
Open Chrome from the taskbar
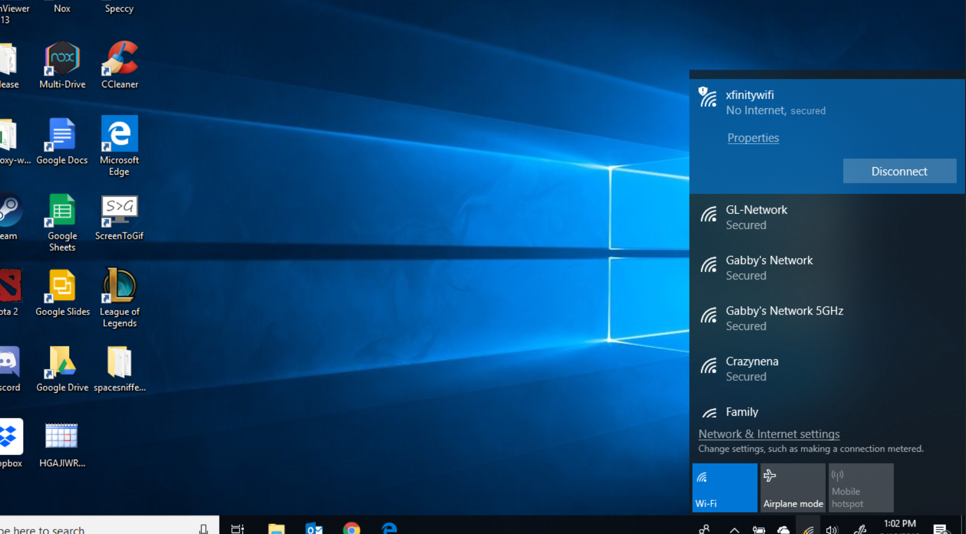click(352, 529)
